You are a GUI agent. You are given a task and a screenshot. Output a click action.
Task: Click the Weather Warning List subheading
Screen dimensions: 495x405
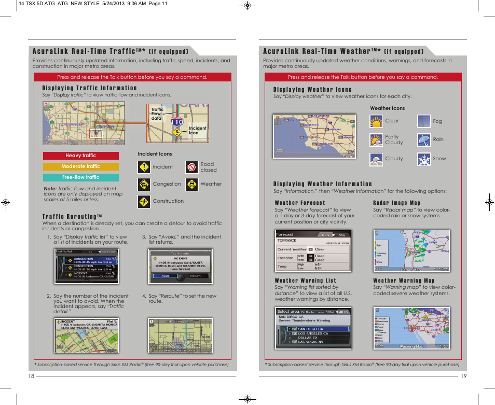[306, 281]
